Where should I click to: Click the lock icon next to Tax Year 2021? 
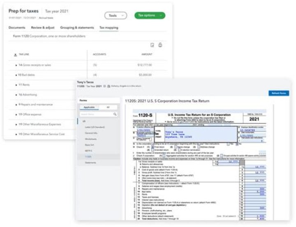pyautogui.click(x=104, y=86)
